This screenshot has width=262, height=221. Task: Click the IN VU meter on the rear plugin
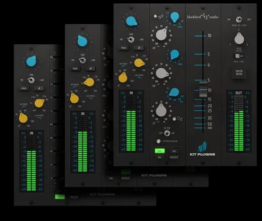coord(31,162)
